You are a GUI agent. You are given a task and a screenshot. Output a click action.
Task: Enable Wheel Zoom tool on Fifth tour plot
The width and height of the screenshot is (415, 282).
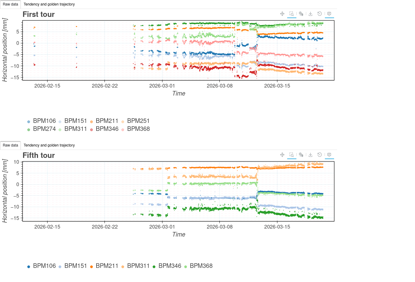coord(301,155)
